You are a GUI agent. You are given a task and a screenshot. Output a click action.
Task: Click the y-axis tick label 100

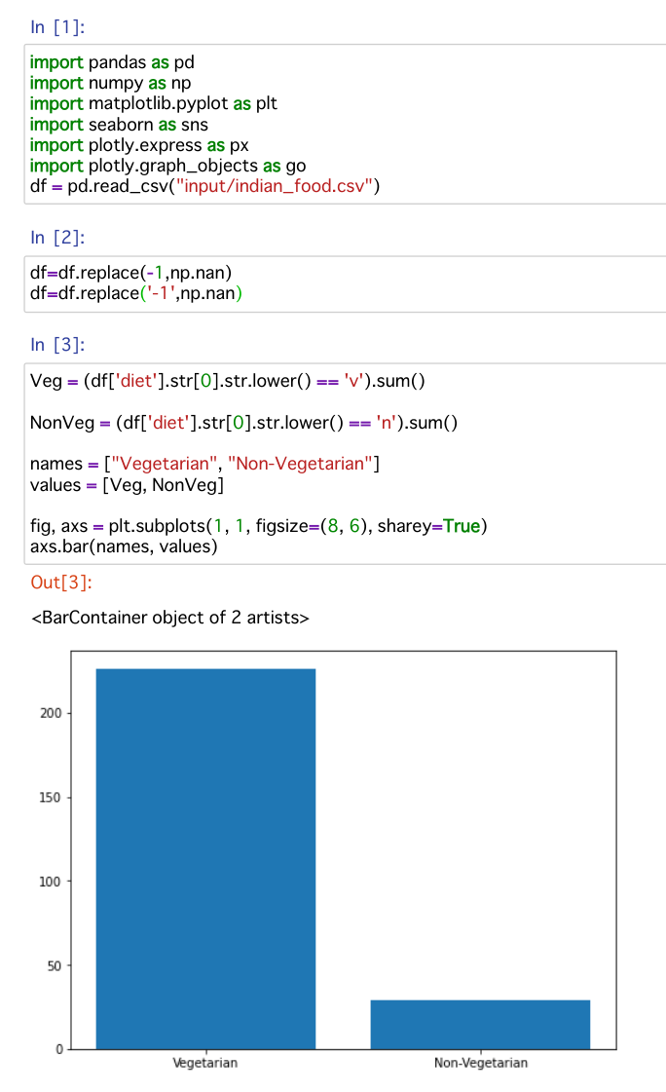[51, 882]
